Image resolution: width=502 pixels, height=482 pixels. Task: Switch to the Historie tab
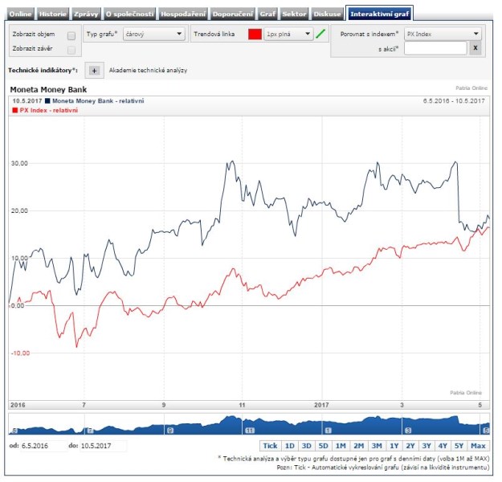[x=52, y=14]
